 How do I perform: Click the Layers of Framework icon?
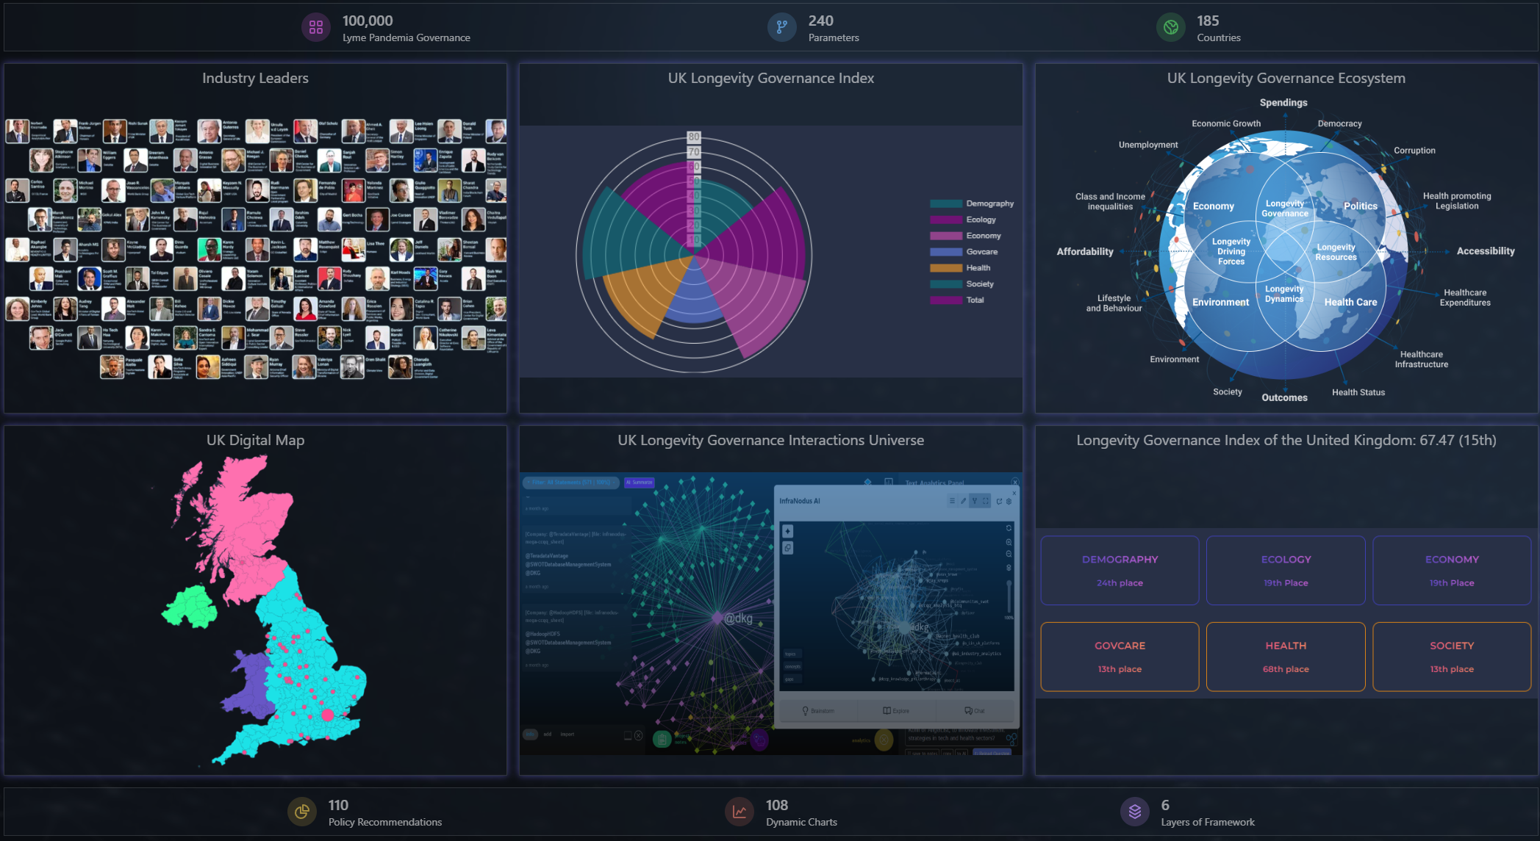1135,812
